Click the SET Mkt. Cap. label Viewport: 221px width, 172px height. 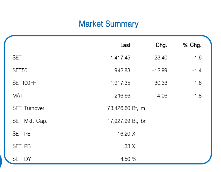30,121
